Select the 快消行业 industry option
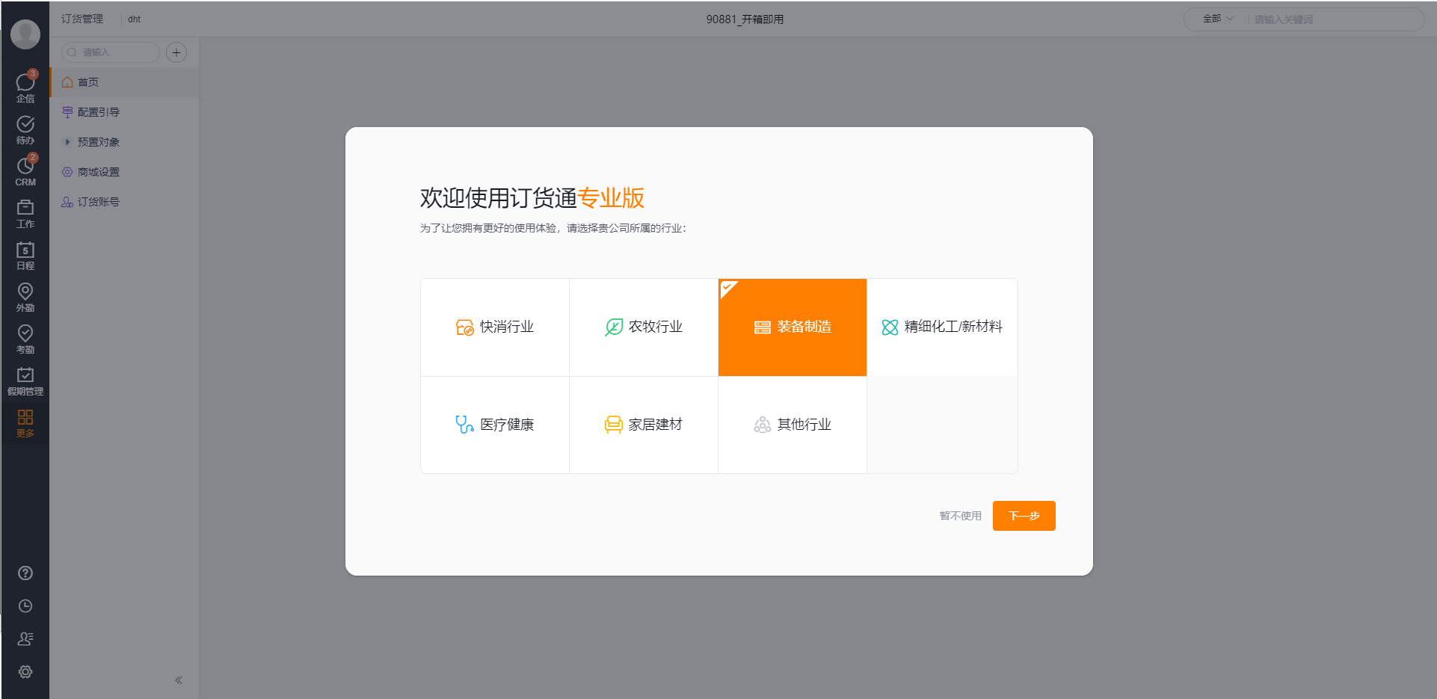1437x699 pixels. pos(495,327)
